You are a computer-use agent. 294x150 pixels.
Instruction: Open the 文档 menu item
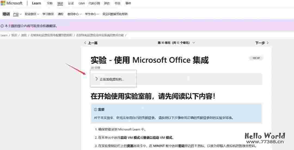pyautogui.click(x=50, y=3)
